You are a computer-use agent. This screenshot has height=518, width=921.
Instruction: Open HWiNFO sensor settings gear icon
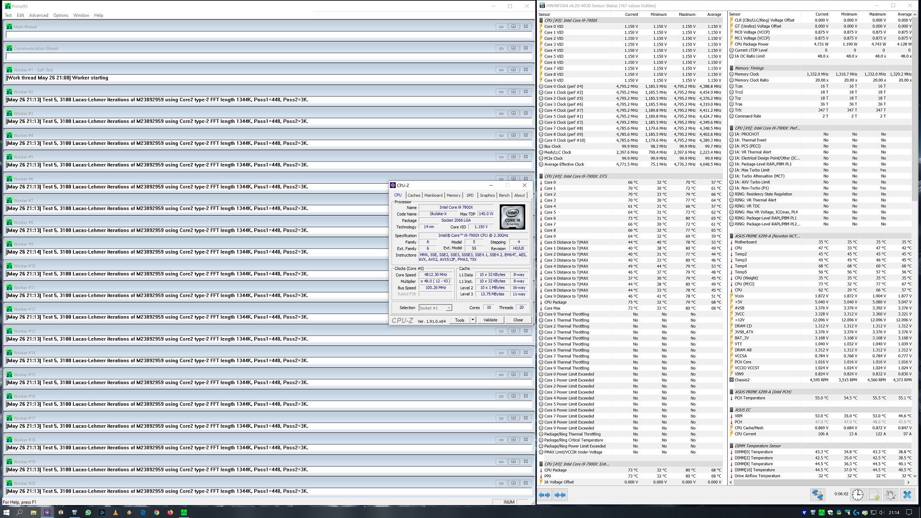pyautogui.click(x=890, y=494)
